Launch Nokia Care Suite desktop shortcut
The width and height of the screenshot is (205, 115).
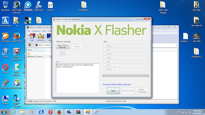tap(16, 7)
